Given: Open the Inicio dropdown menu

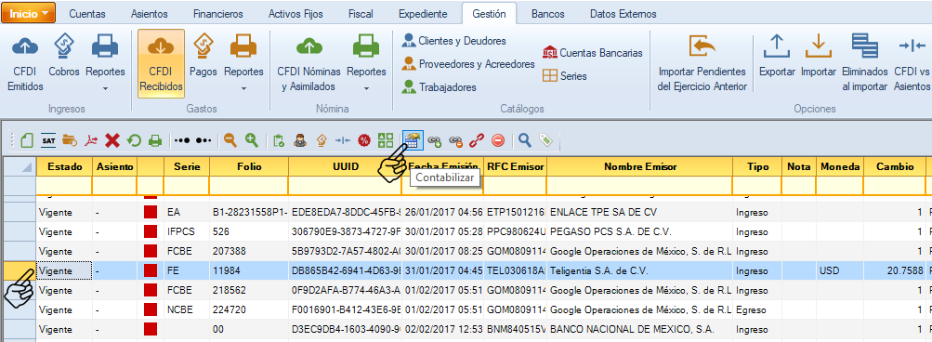Looking at the screenshot, I should click(x=28, y=12).
